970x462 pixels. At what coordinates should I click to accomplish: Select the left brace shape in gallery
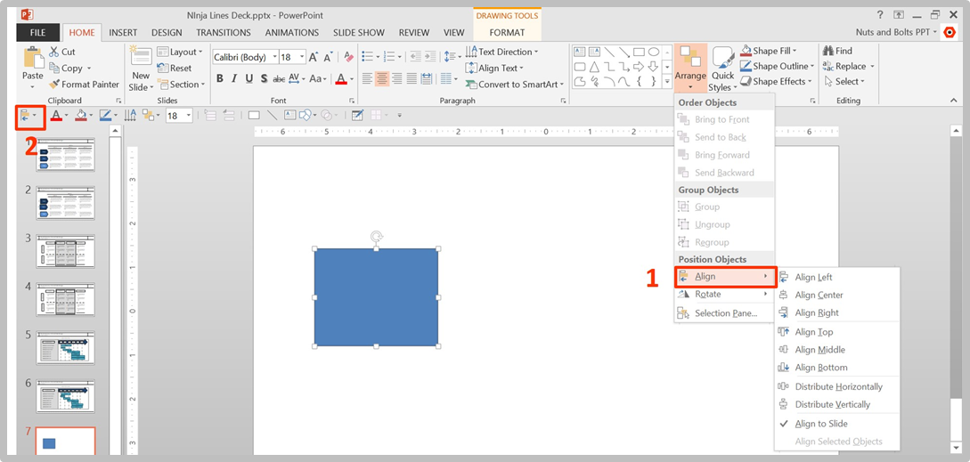(x=639, y=81)
